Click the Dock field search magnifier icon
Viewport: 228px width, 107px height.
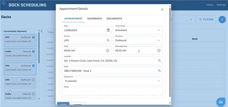160,71
